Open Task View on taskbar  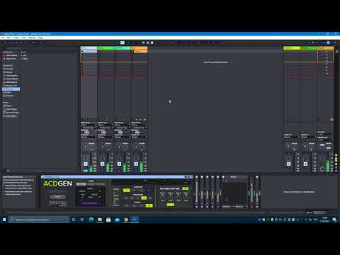(x=82, y=220)
